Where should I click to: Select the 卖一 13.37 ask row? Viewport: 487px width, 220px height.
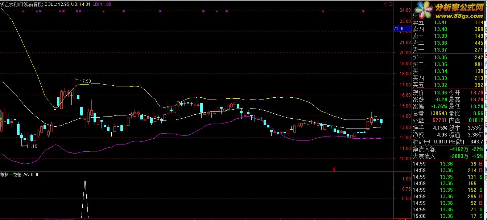[x=448, y=50]
